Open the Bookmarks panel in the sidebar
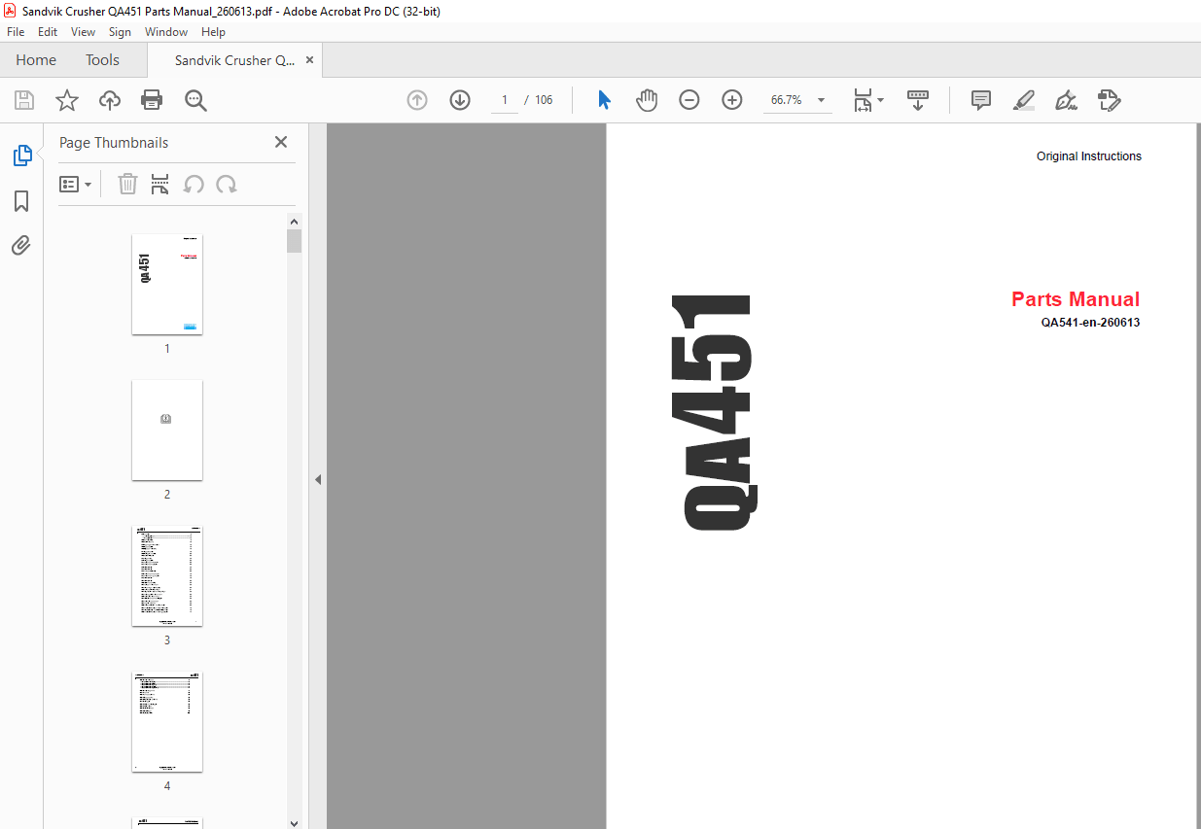The width and height of the screenshot is (1201, 829). (21, 201)
